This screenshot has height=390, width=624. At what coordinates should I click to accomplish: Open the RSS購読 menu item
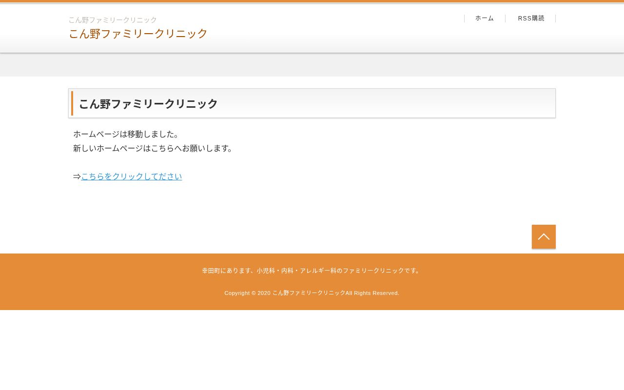coord(531,19)
